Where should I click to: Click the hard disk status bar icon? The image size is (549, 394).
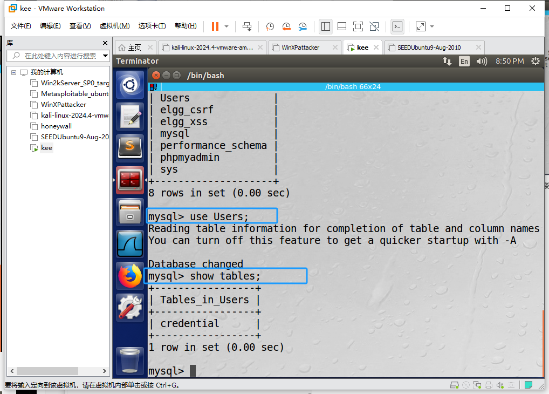point(455,385)
